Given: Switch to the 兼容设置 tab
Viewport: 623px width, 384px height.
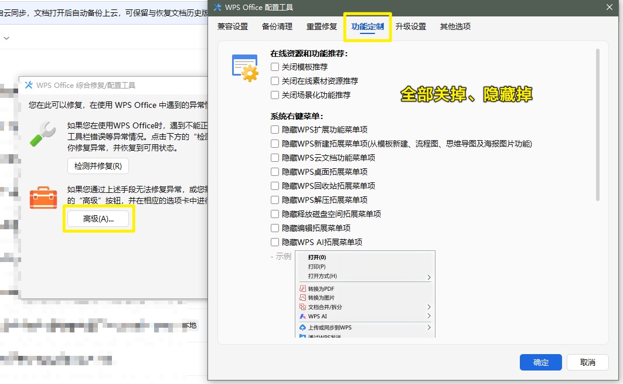Looking at the screenshot, I should 233,26.
